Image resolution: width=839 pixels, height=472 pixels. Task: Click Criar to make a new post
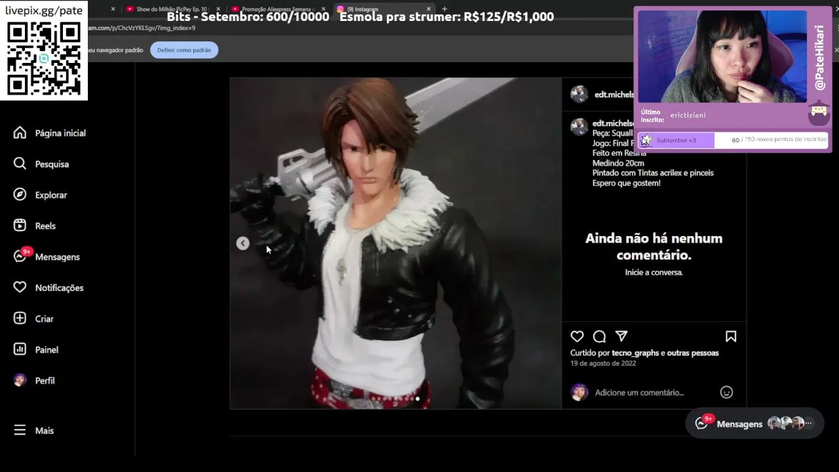pyautogui.click(x=33, y=319)
